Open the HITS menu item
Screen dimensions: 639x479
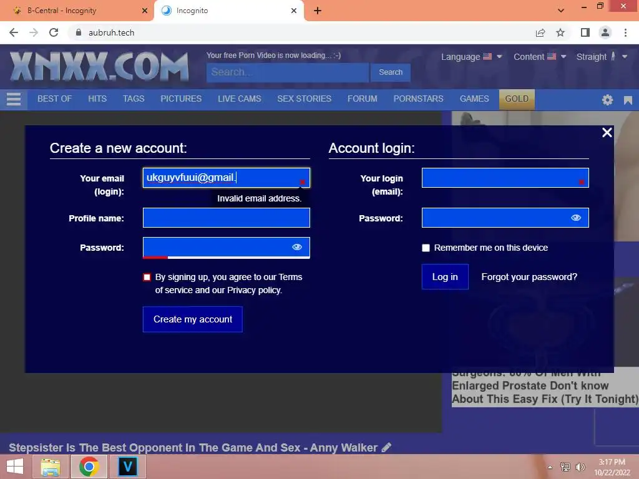pyautogui.click(x=97, y=99)
